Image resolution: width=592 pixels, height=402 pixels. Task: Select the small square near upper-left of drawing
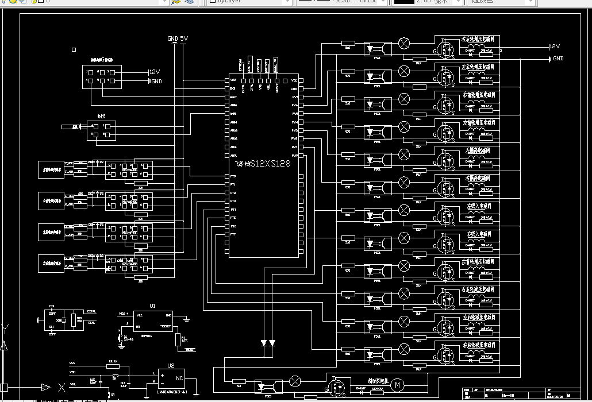[74, 49]
